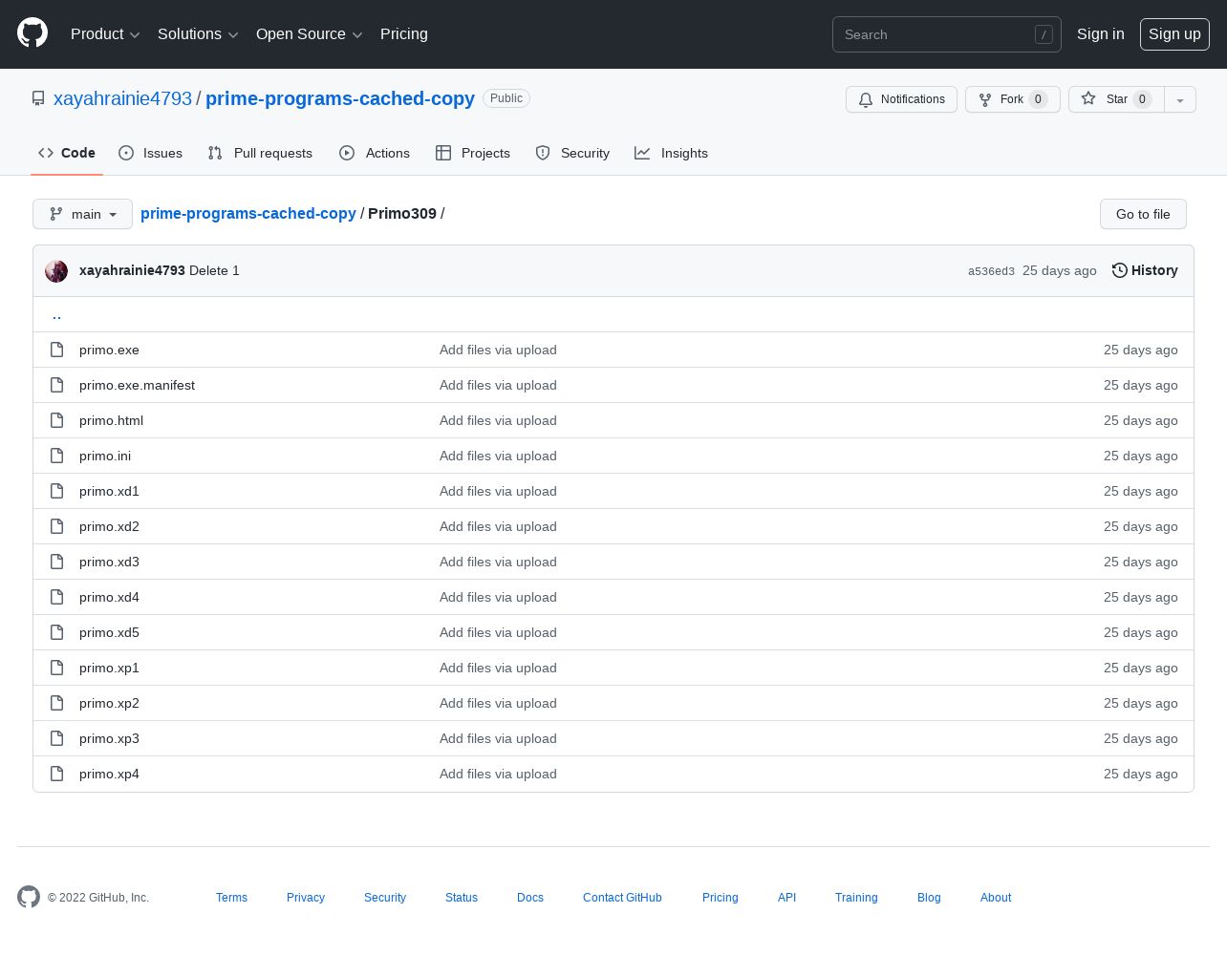Click xayahrainie4793 avatar in commit row

click(56, 271)
